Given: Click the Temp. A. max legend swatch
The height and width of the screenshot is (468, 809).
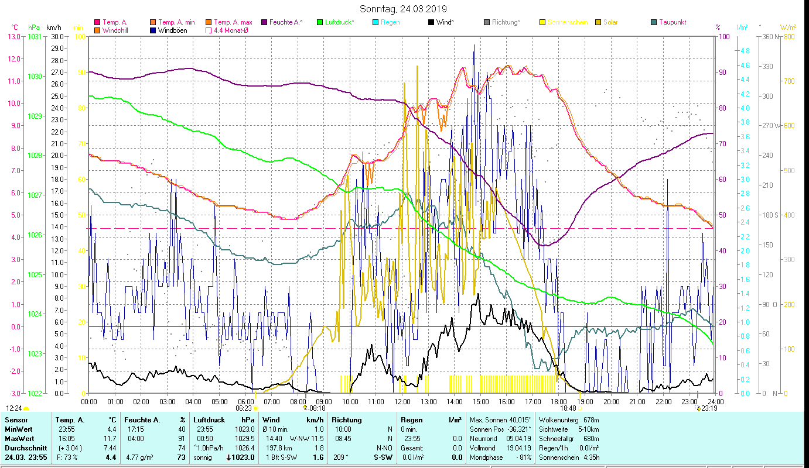Looking at the screenshot, I should coord(209,22).
